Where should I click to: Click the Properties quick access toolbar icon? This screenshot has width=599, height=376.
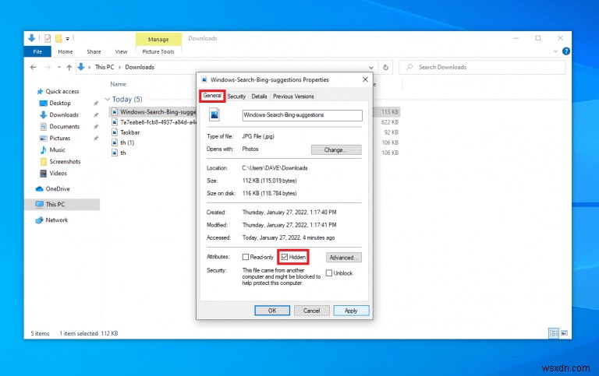tap(48, 38)
